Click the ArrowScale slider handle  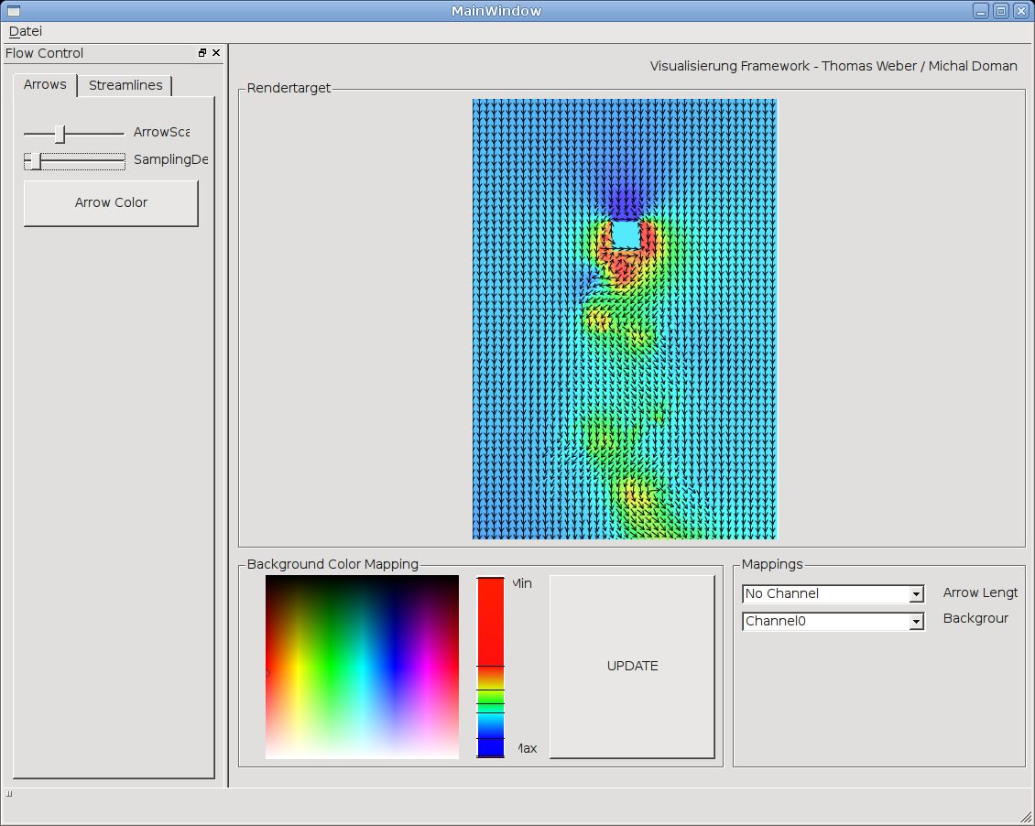(x=60, y=134)
